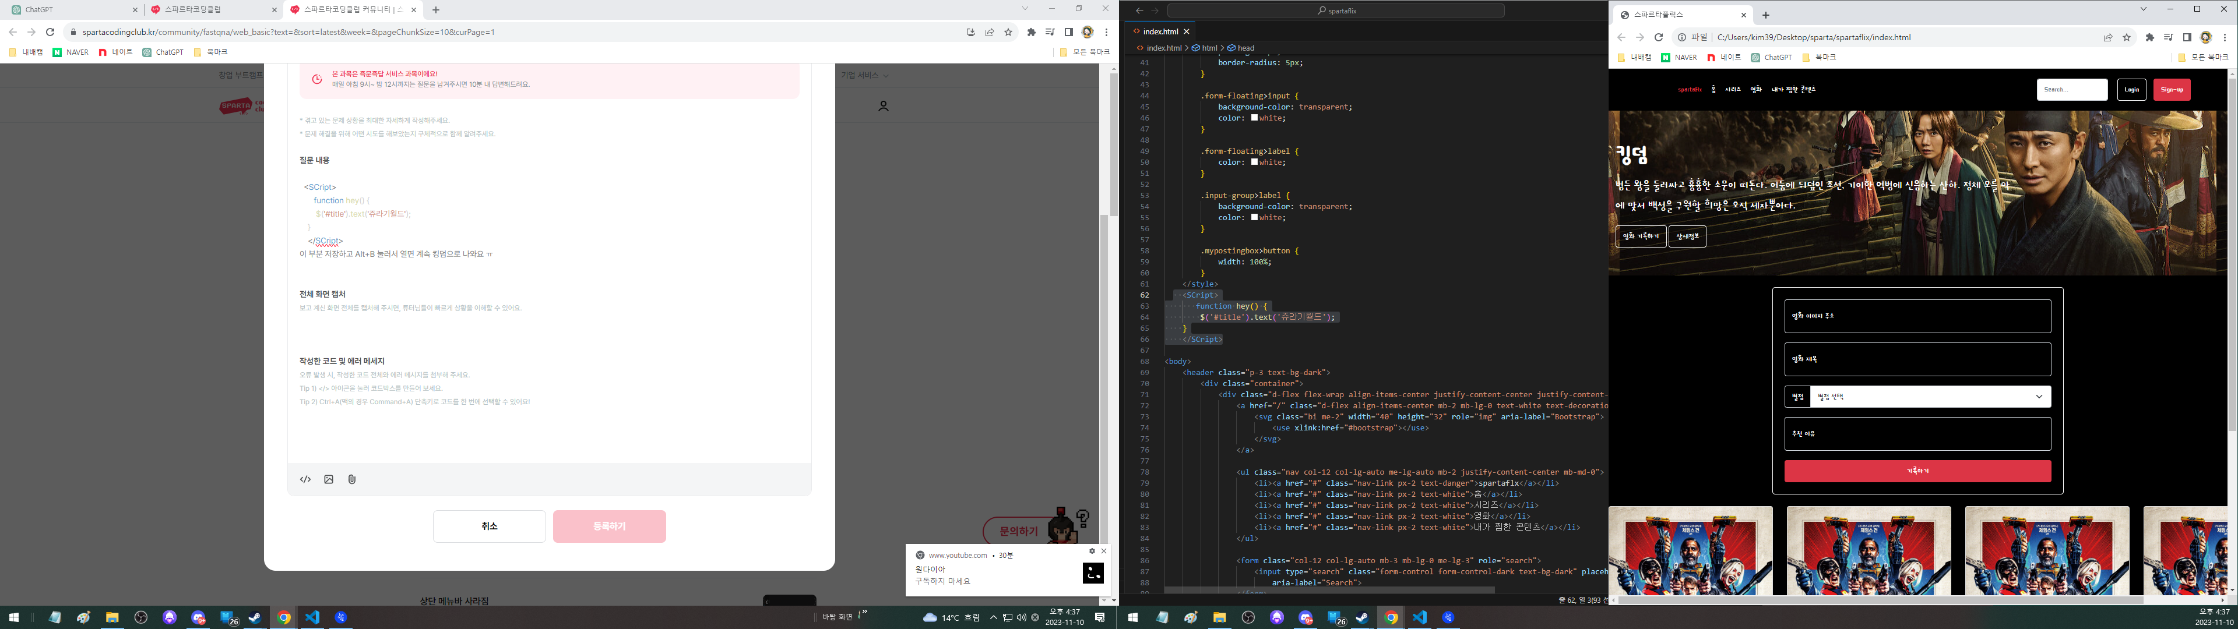Open Steam from the left taskbar
The width and height of the screenshot is (2238, 629).
(x=255, y=618)
